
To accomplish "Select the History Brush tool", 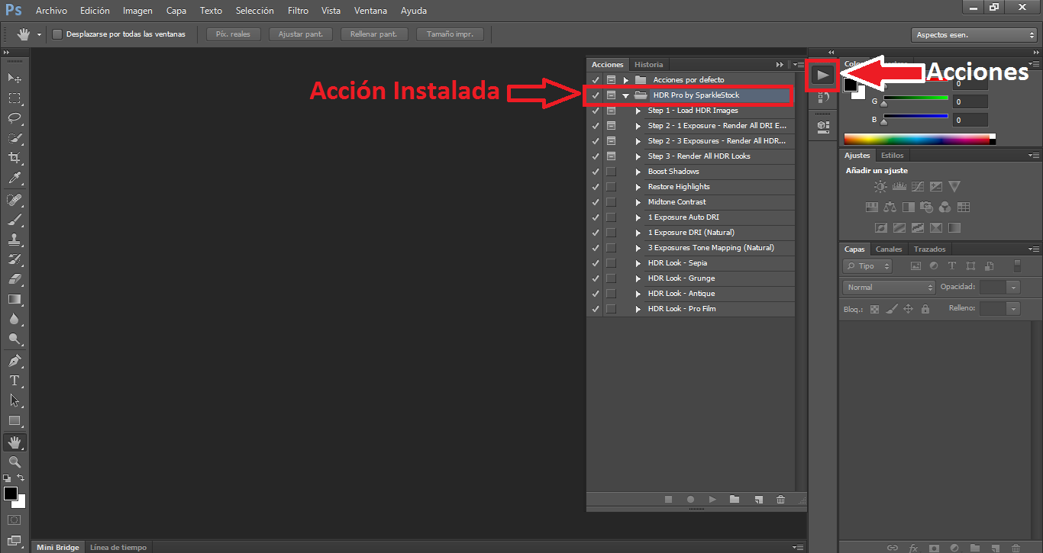I will tap(15, 259).
